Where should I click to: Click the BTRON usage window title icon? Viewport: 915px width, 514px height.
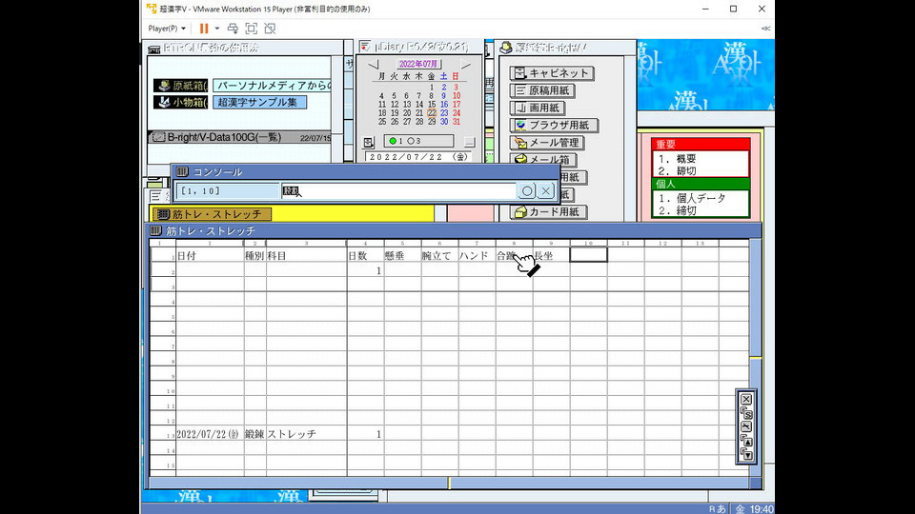[x=154, y=49]
